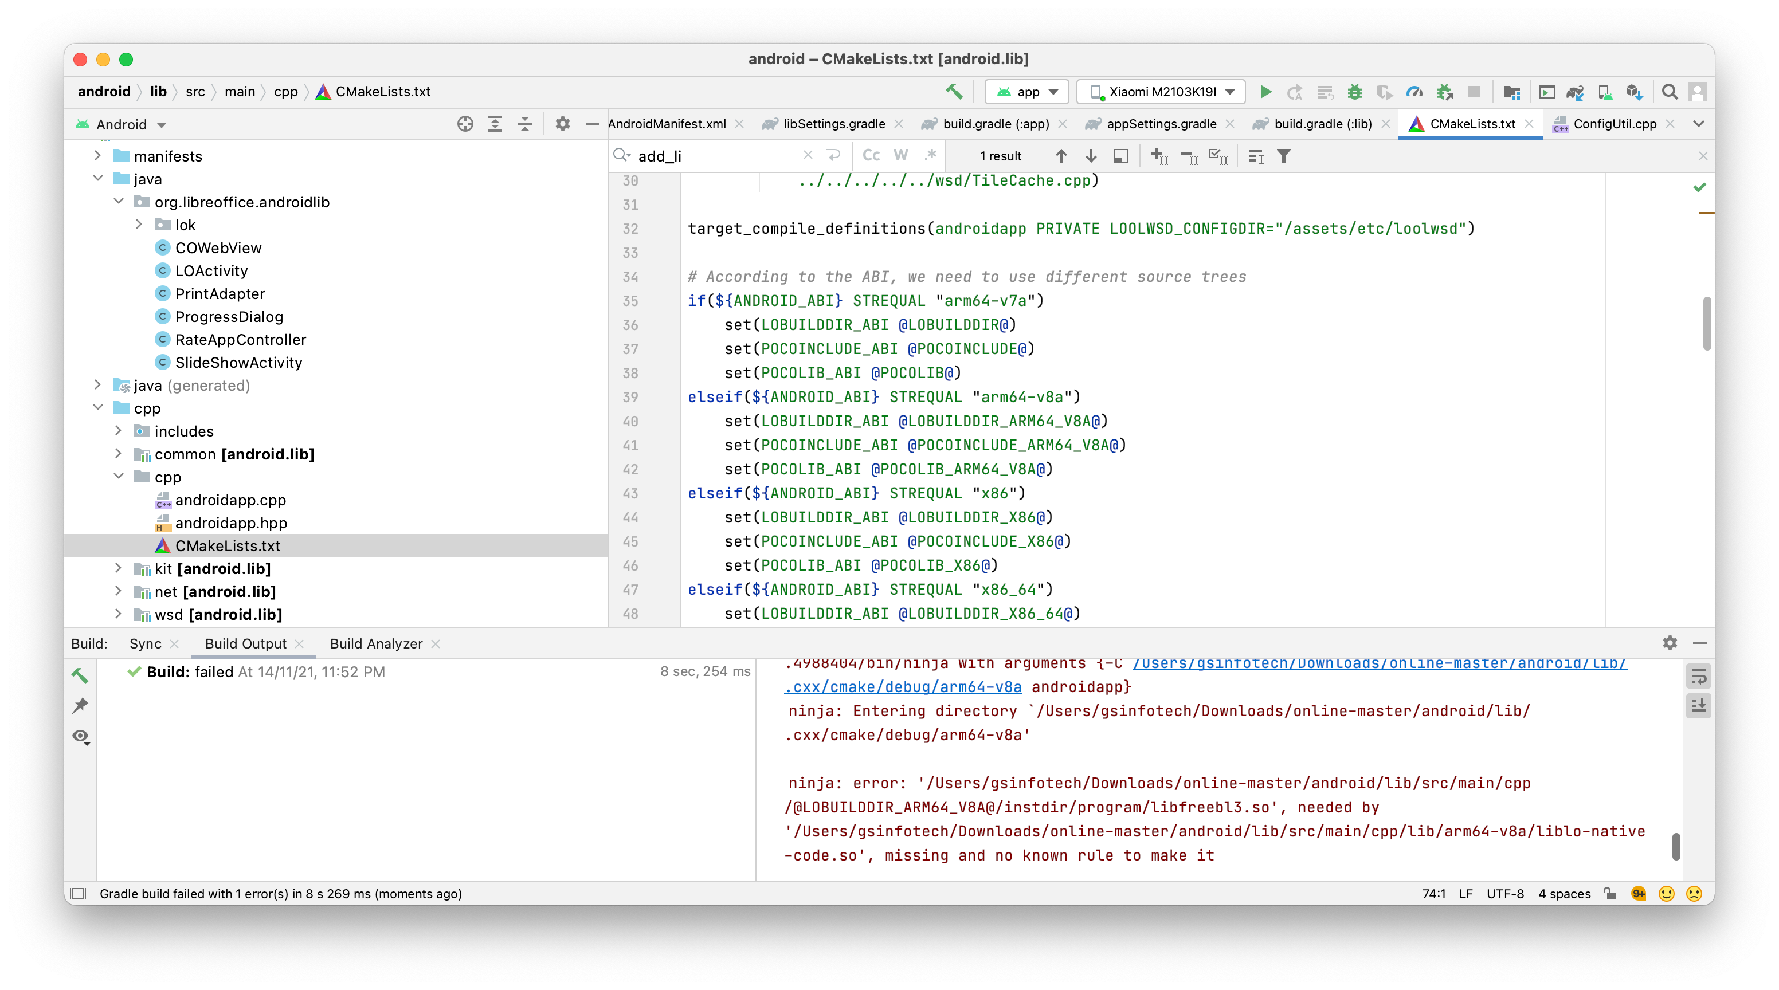The image size is (1779, 990).
Task: Open the Build Analyzer tab
Action: 377,643
